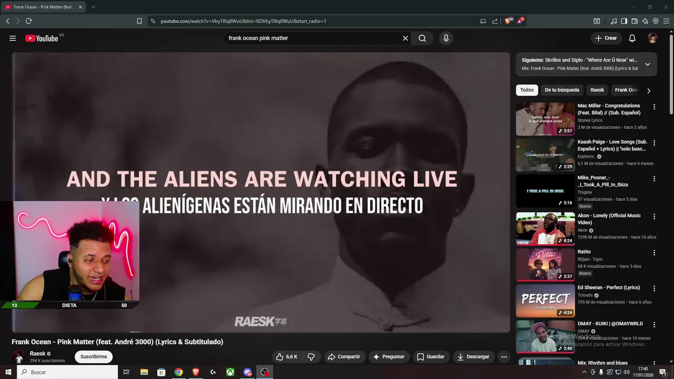Open Brave Shields lion icon

pyautogui.click(x=508, y=21)
